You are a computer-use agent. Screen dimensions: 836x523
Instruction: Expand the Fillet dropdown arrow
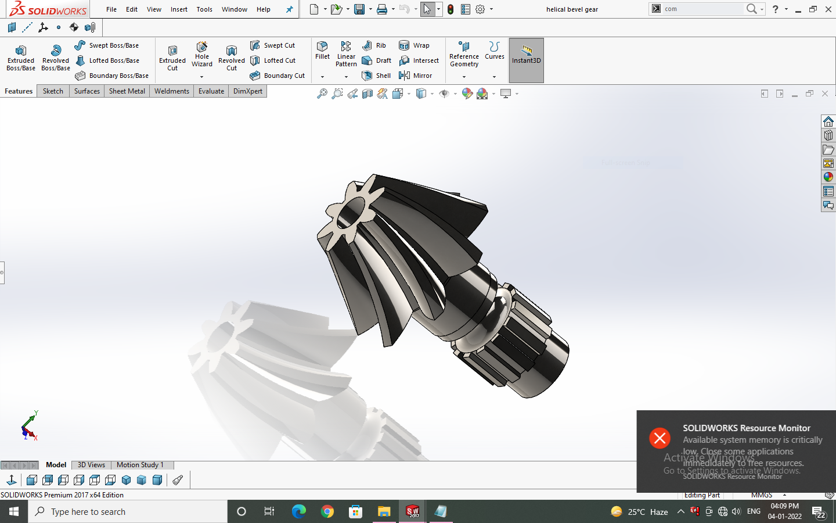pos(322,77)
